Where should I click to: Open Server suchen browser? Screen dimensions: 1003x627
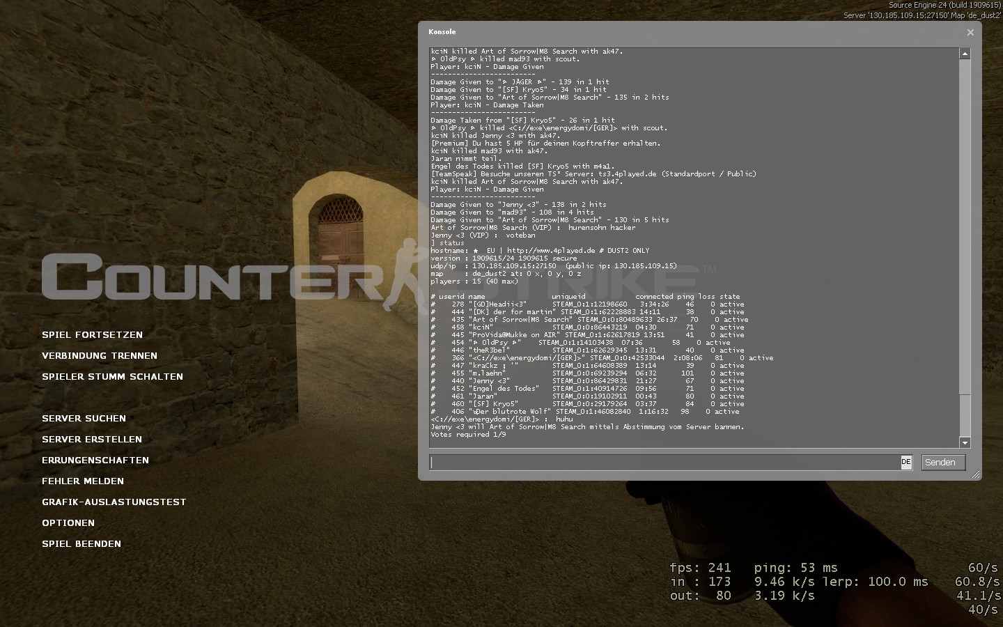click(84, 419)
